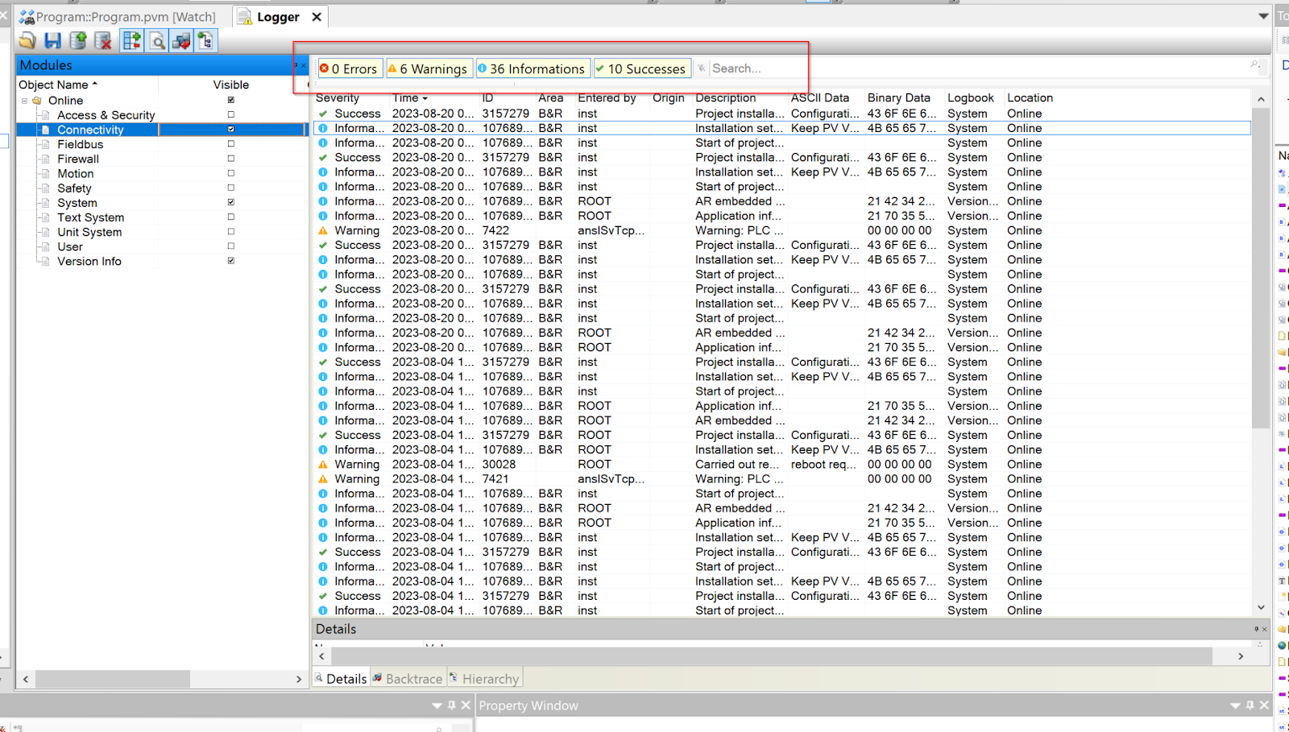Screen dimensions: 1289x732
Task: Select the Warning row with ID 7422
Action: tap(781, 230)
